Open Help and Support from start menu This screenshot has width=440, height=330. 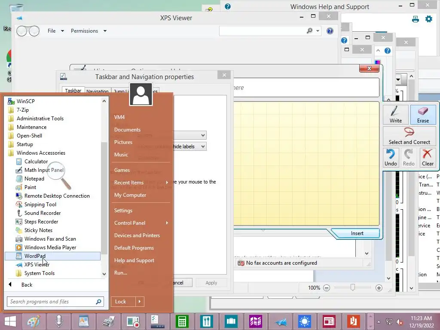pos(134,260)
